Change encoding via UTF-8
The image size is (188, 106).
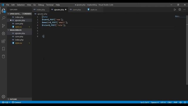(x=163, y=102)
